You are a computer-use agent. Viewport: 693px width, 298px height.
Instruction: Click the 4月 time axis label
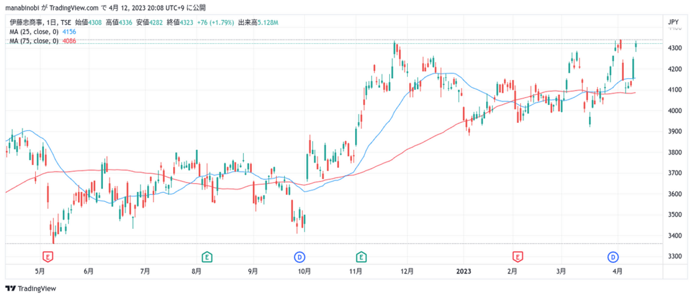(617, 271)
